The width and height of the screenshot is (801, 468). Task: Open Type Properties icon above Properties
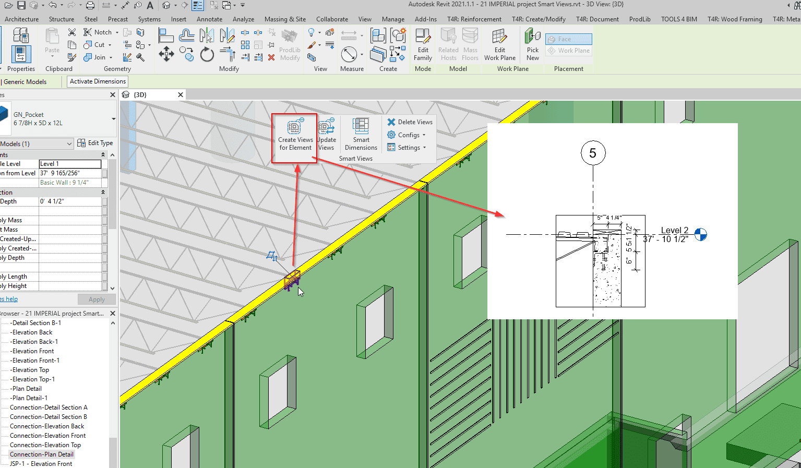tap(21, 35)
